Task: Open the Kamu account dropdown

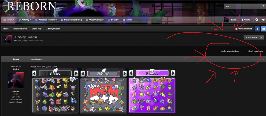Action: [x=234, y=20]
